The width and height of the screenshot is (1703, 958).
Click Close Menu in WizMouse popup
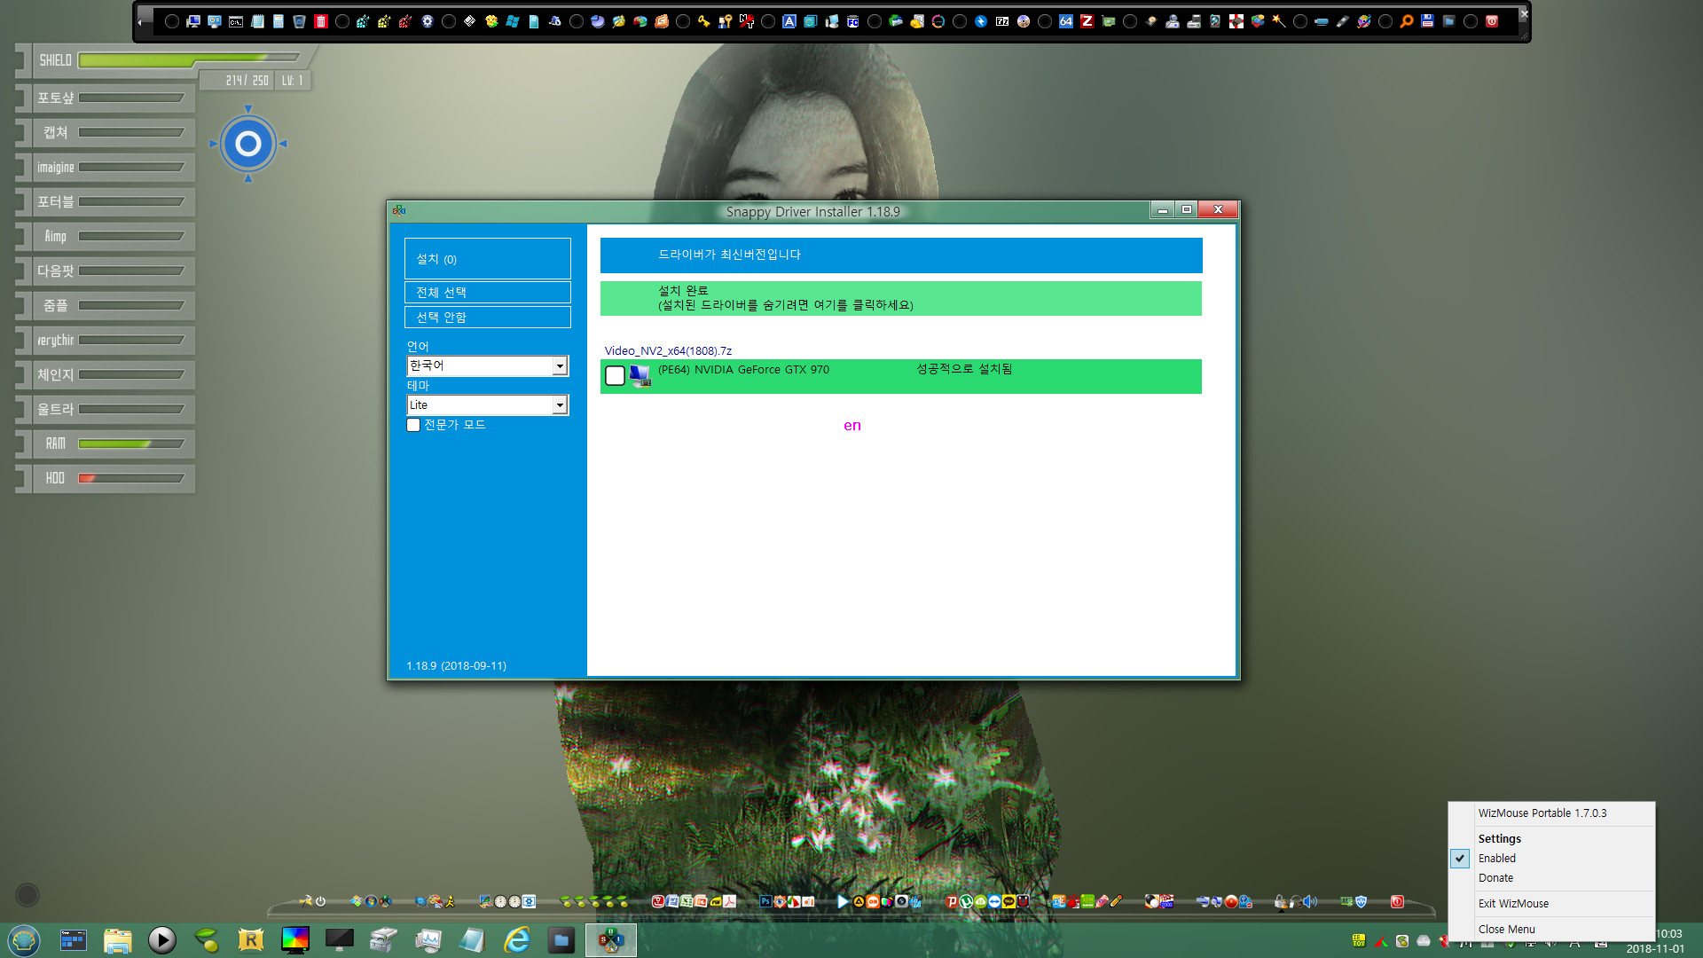coord(1506,929)
